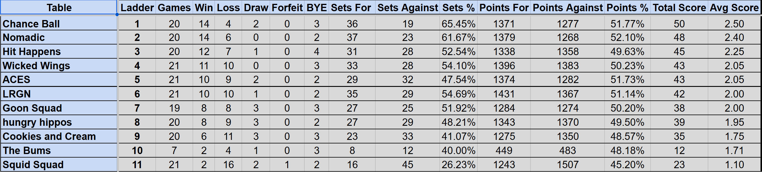Select the "Sets %" header cell
Viewport: 762px width, 172px height.
coord(458,7)
